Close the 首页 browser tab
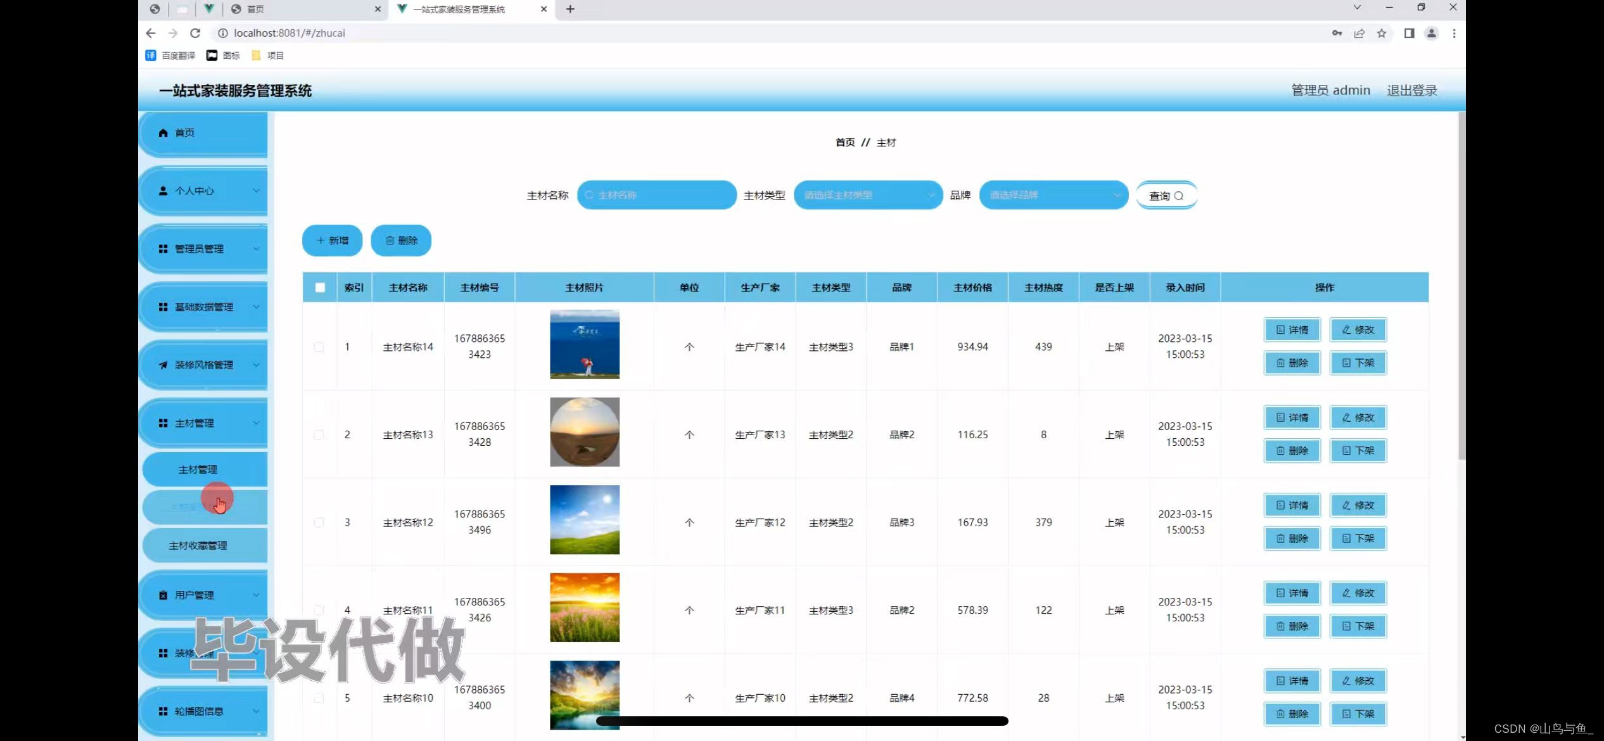This screenshot has width=1604, height=741. point(378,9)
